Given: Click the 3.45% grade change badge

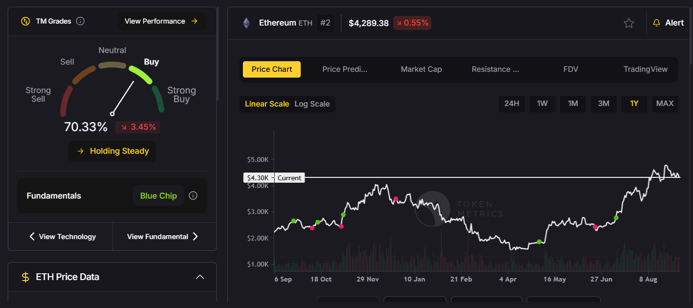Looking at the screenshot, I should point(138,127).
